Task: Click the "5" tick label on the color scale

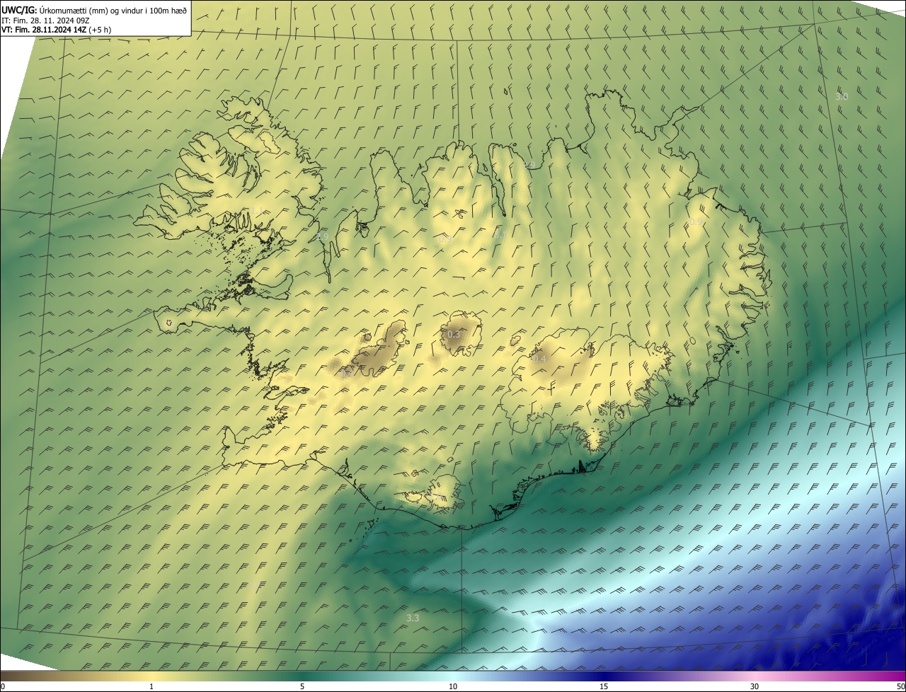Action: pos(302,686)
